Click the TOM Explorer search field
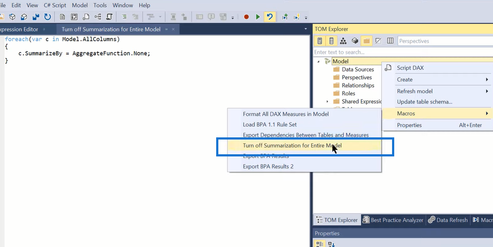The image size is (493, 247). (x=403, y=52)
